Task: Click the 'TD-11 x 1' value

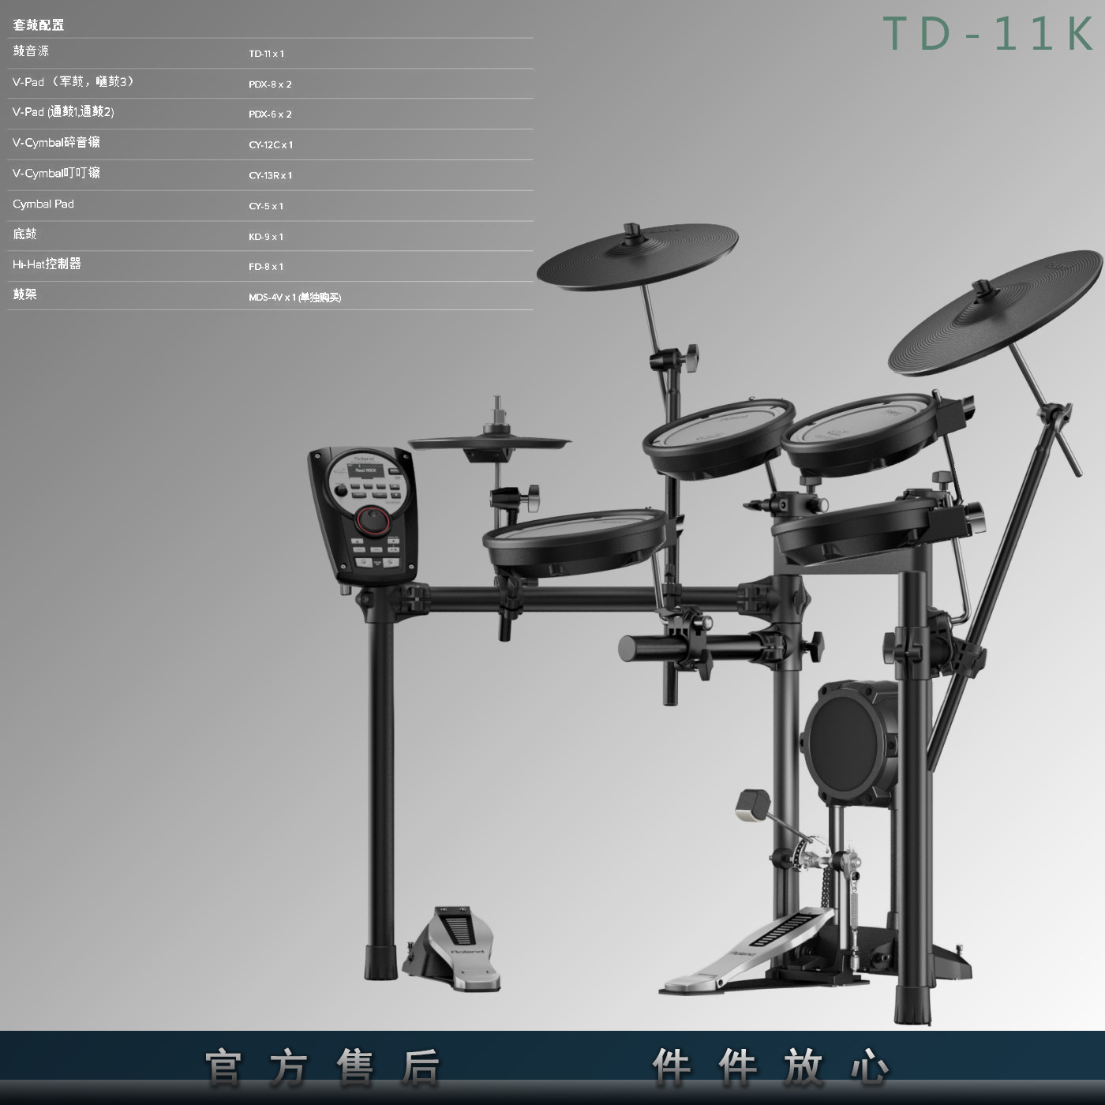Action: [x=266, y=54]
